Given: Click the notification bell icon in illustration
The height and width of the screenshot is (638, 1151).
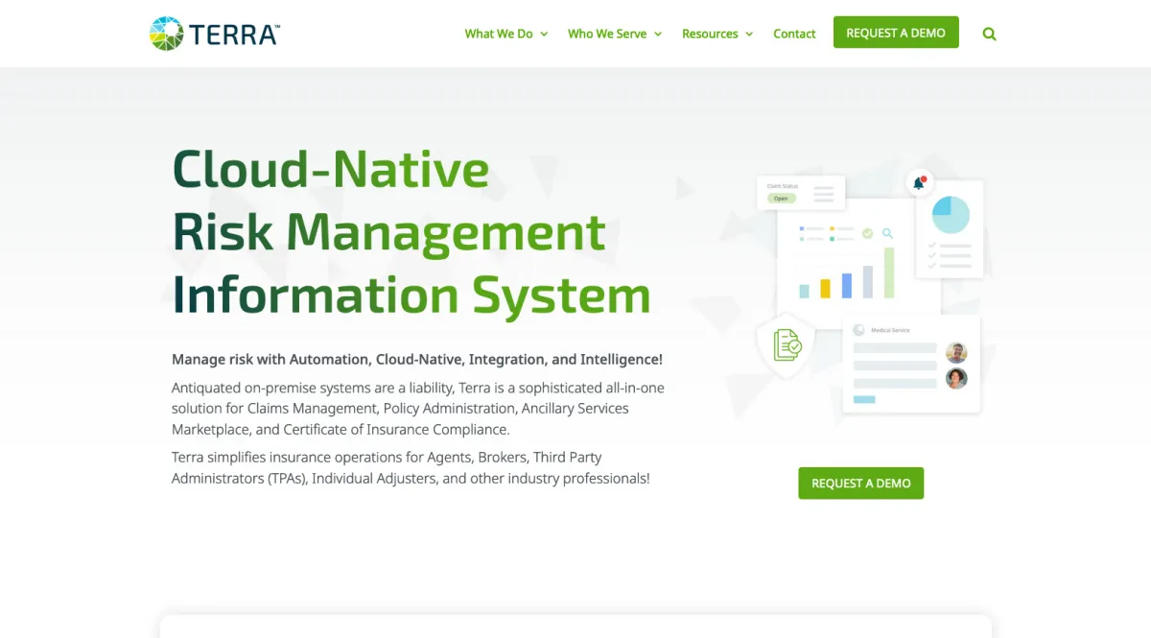Looking at the screenshot, I should pos(919,182).
